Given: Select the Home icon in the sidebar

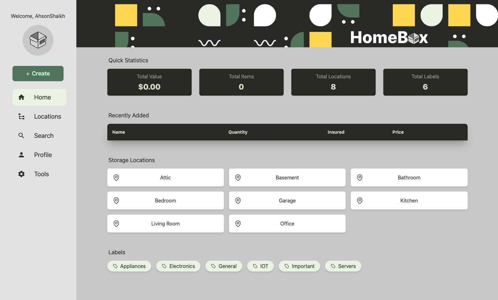Looking at the screenshot, I should pos(21,97).
